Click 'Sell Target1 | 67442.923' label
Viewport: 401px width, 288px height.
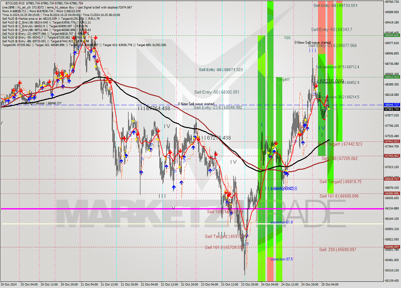point(340,144)
